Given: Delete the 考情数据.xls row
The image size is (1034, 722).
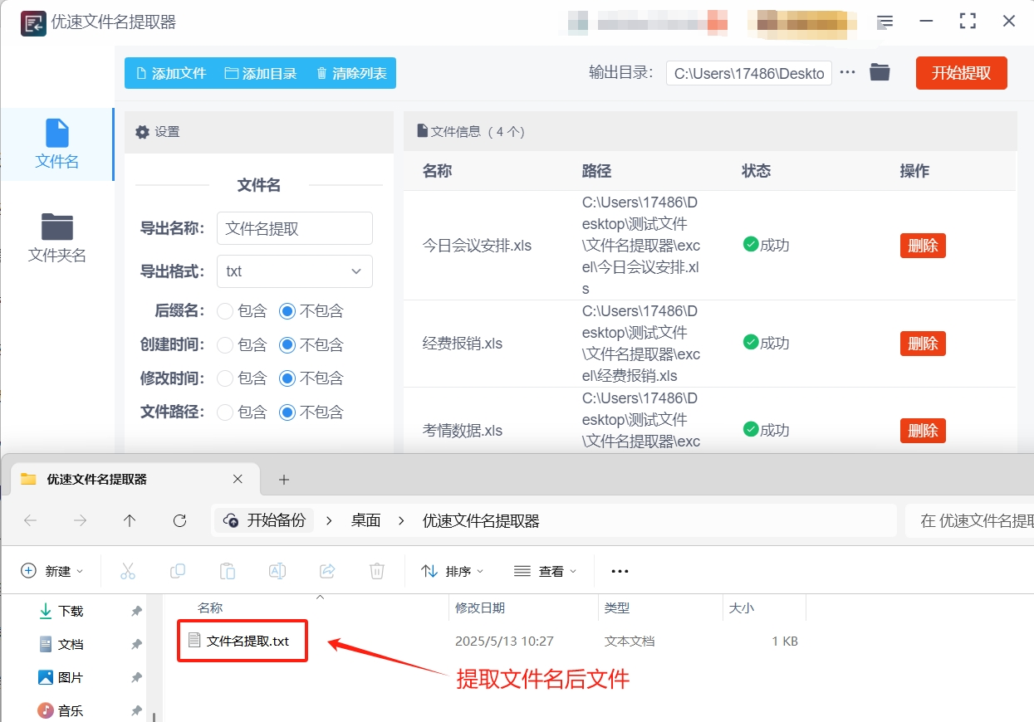Looking at the screenshot, I should (x=923, y=431).
